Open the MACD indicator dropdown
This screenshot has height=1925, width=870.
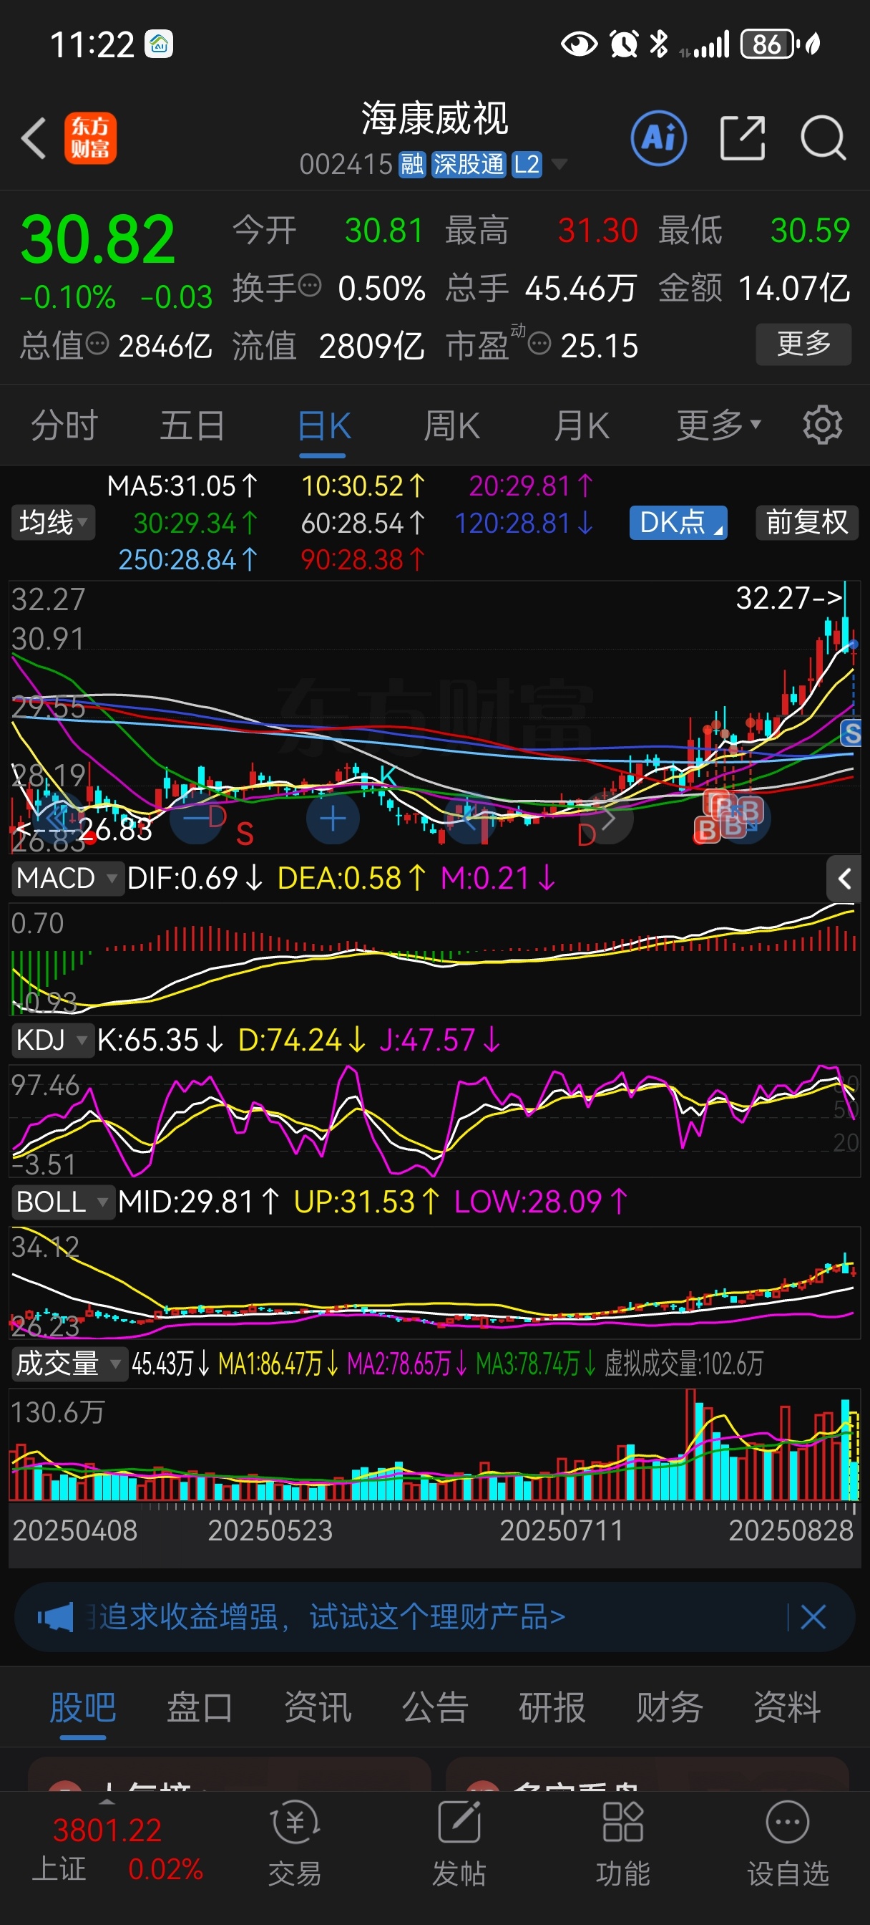67,879
